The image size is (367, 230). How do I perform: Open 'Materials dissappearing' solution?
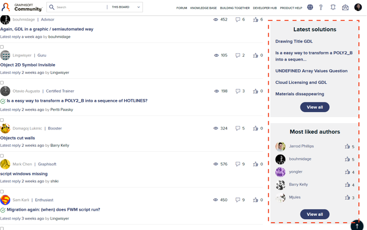(300, 94)
